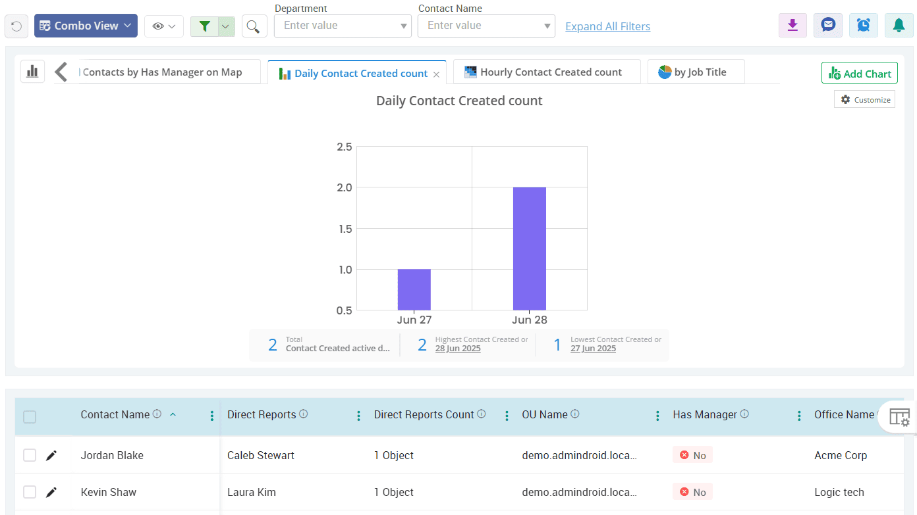Click the Expand All Filters link
This screenshot has width=917, height=515.
tap(607, 26)
